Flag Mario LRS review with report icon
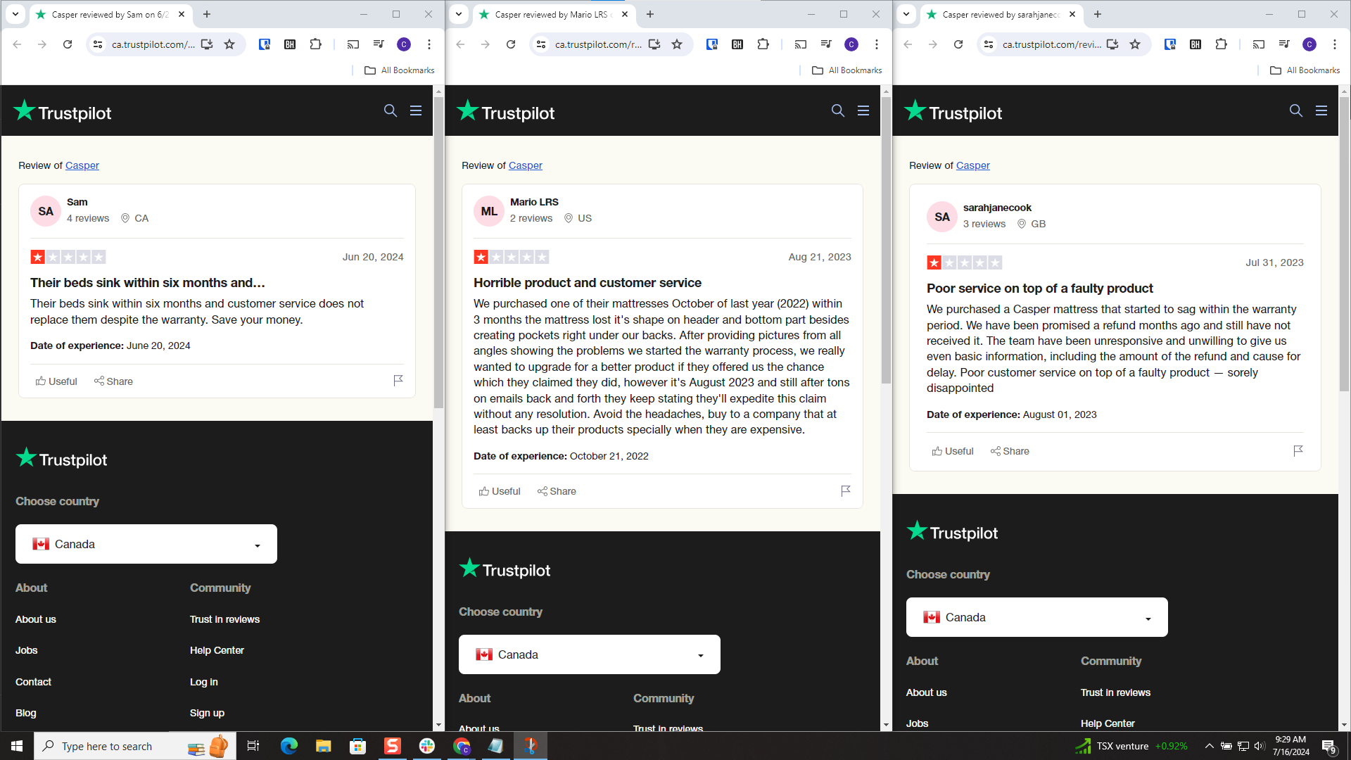Viewport: 1351px width, 760px height. 846,490
